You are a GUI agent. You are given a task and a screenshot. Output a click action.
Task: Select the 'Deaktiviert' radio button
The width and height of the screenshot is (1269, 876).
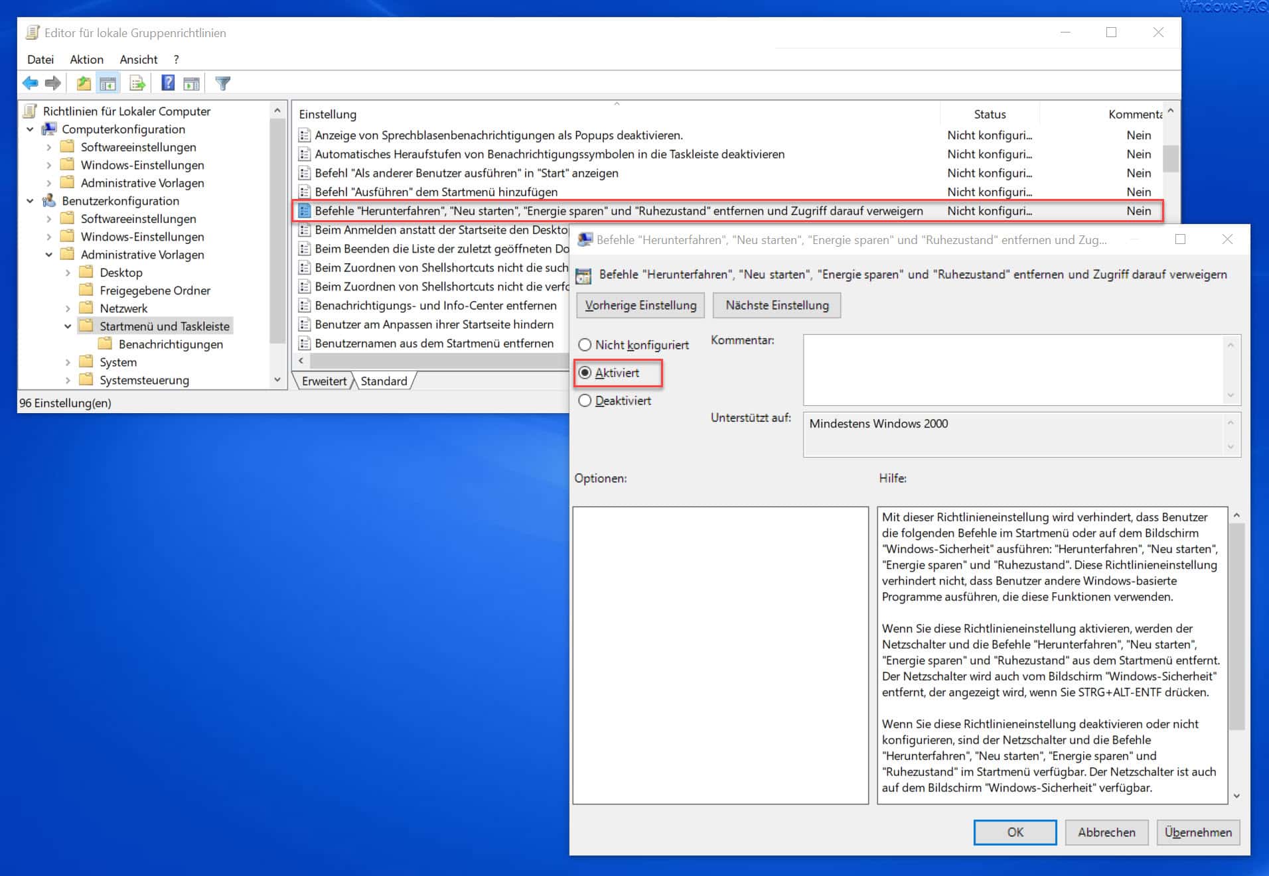click(x=585, y=401)
